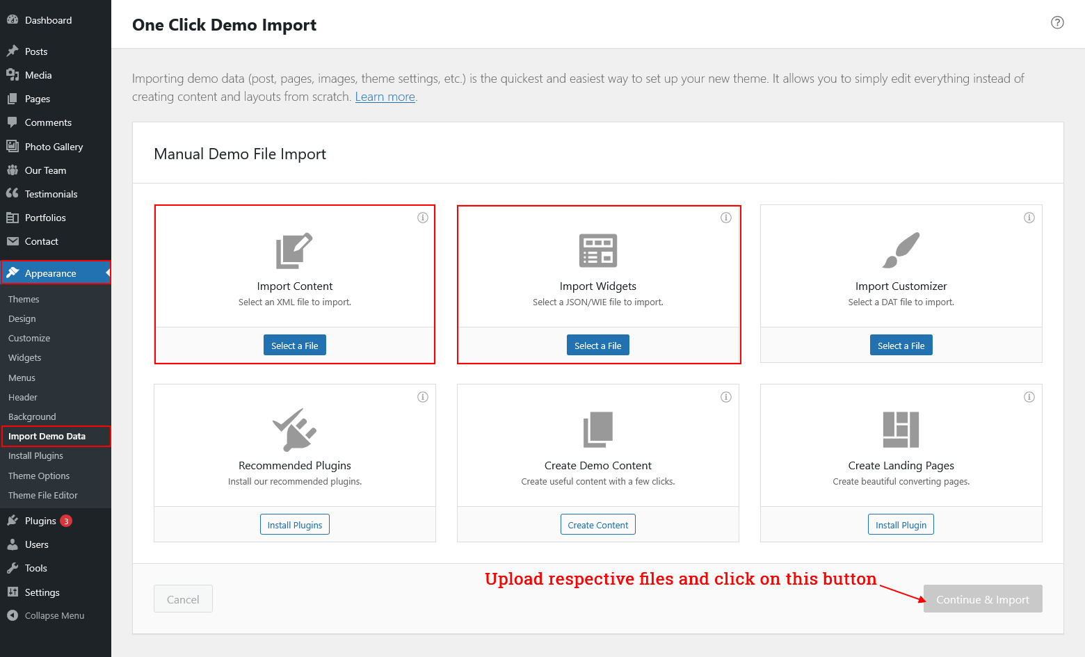
Task: Follow the Learn more link
Action: pos(385,97)
